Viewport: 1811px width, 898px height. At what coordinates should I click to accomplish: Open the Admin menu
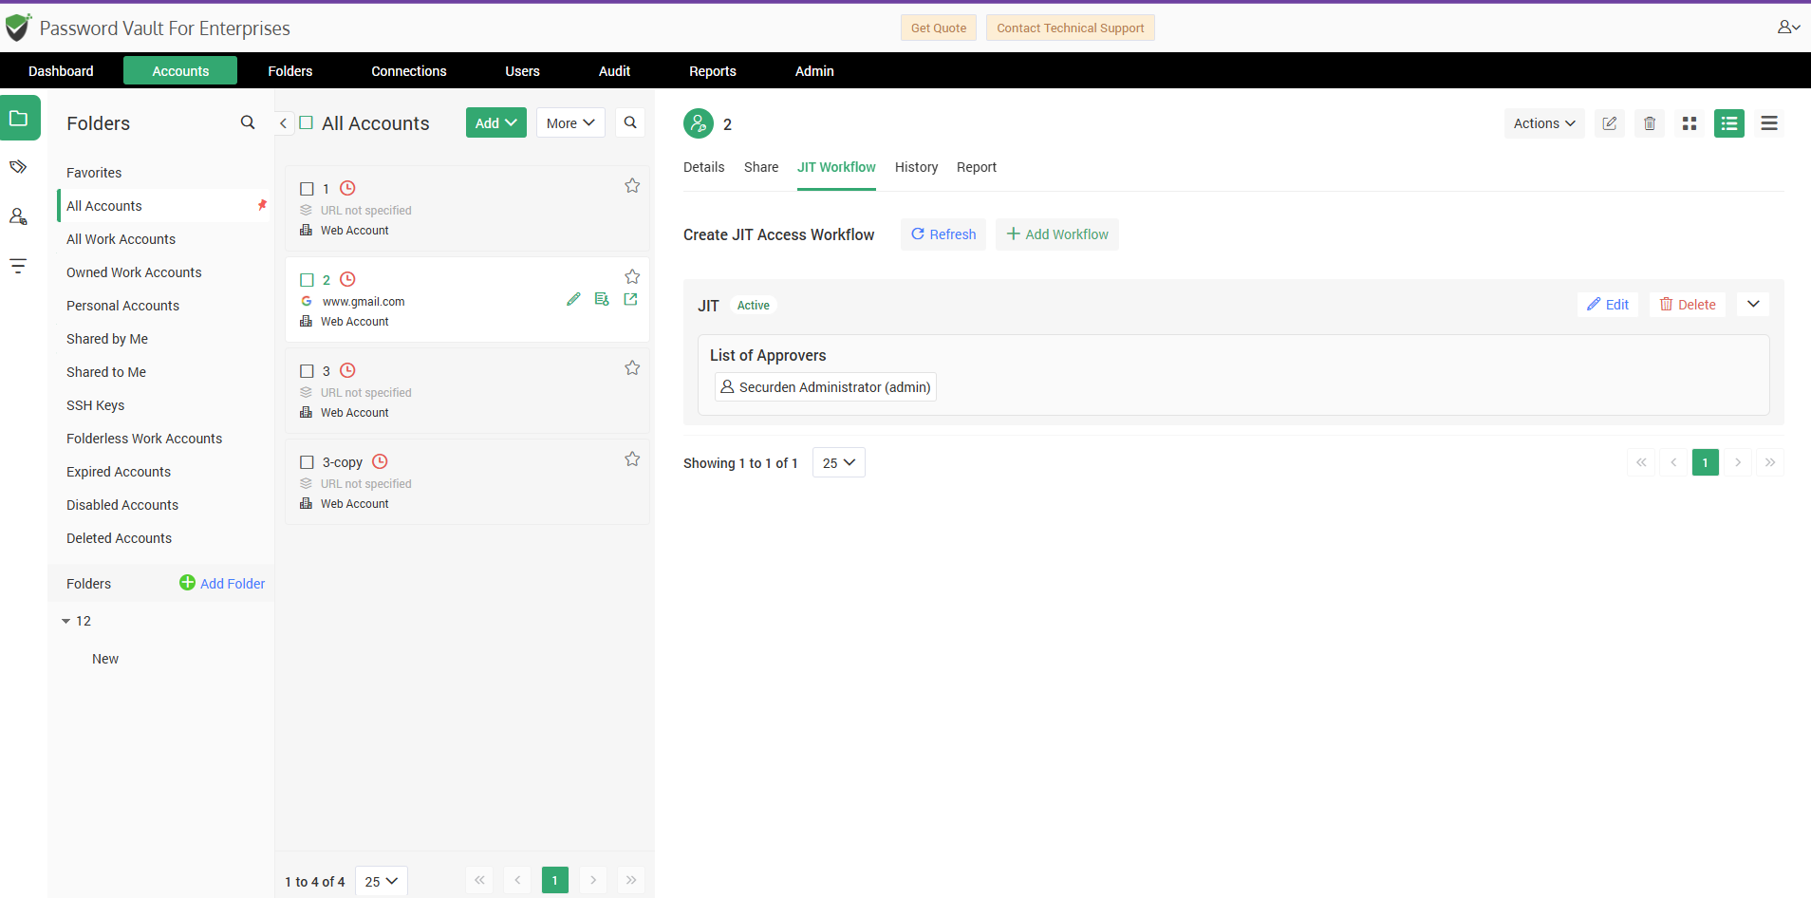point(814,71)
